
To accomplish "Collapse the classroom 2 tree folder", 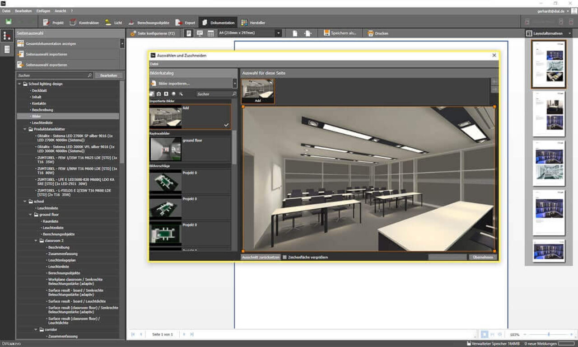I will (x=37, y=241).
